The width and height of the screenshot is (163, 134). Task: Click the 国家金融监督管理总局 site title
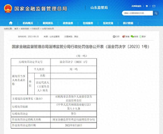pyautogui.click(x=41, y=9)
